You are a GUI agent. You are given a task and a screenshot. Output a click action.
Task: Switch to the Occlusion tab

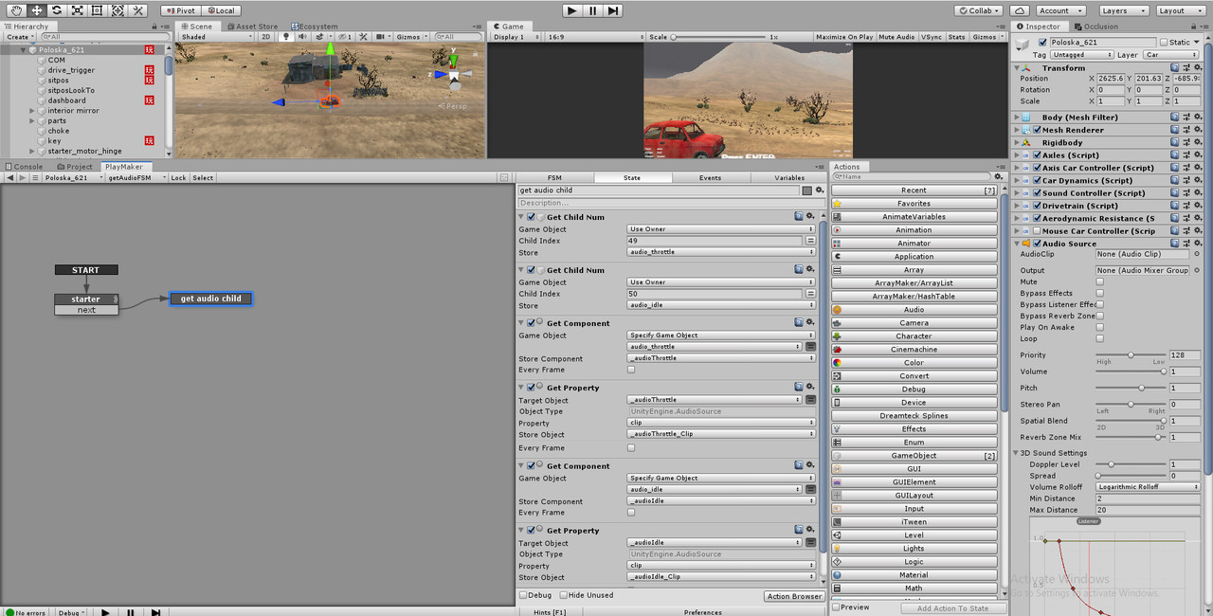pyautogui.click(x=1096, y=27)
